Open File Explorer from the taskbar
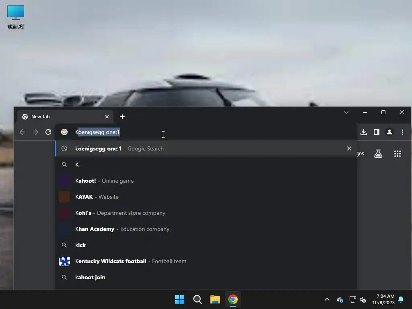 tap(215, 299)
